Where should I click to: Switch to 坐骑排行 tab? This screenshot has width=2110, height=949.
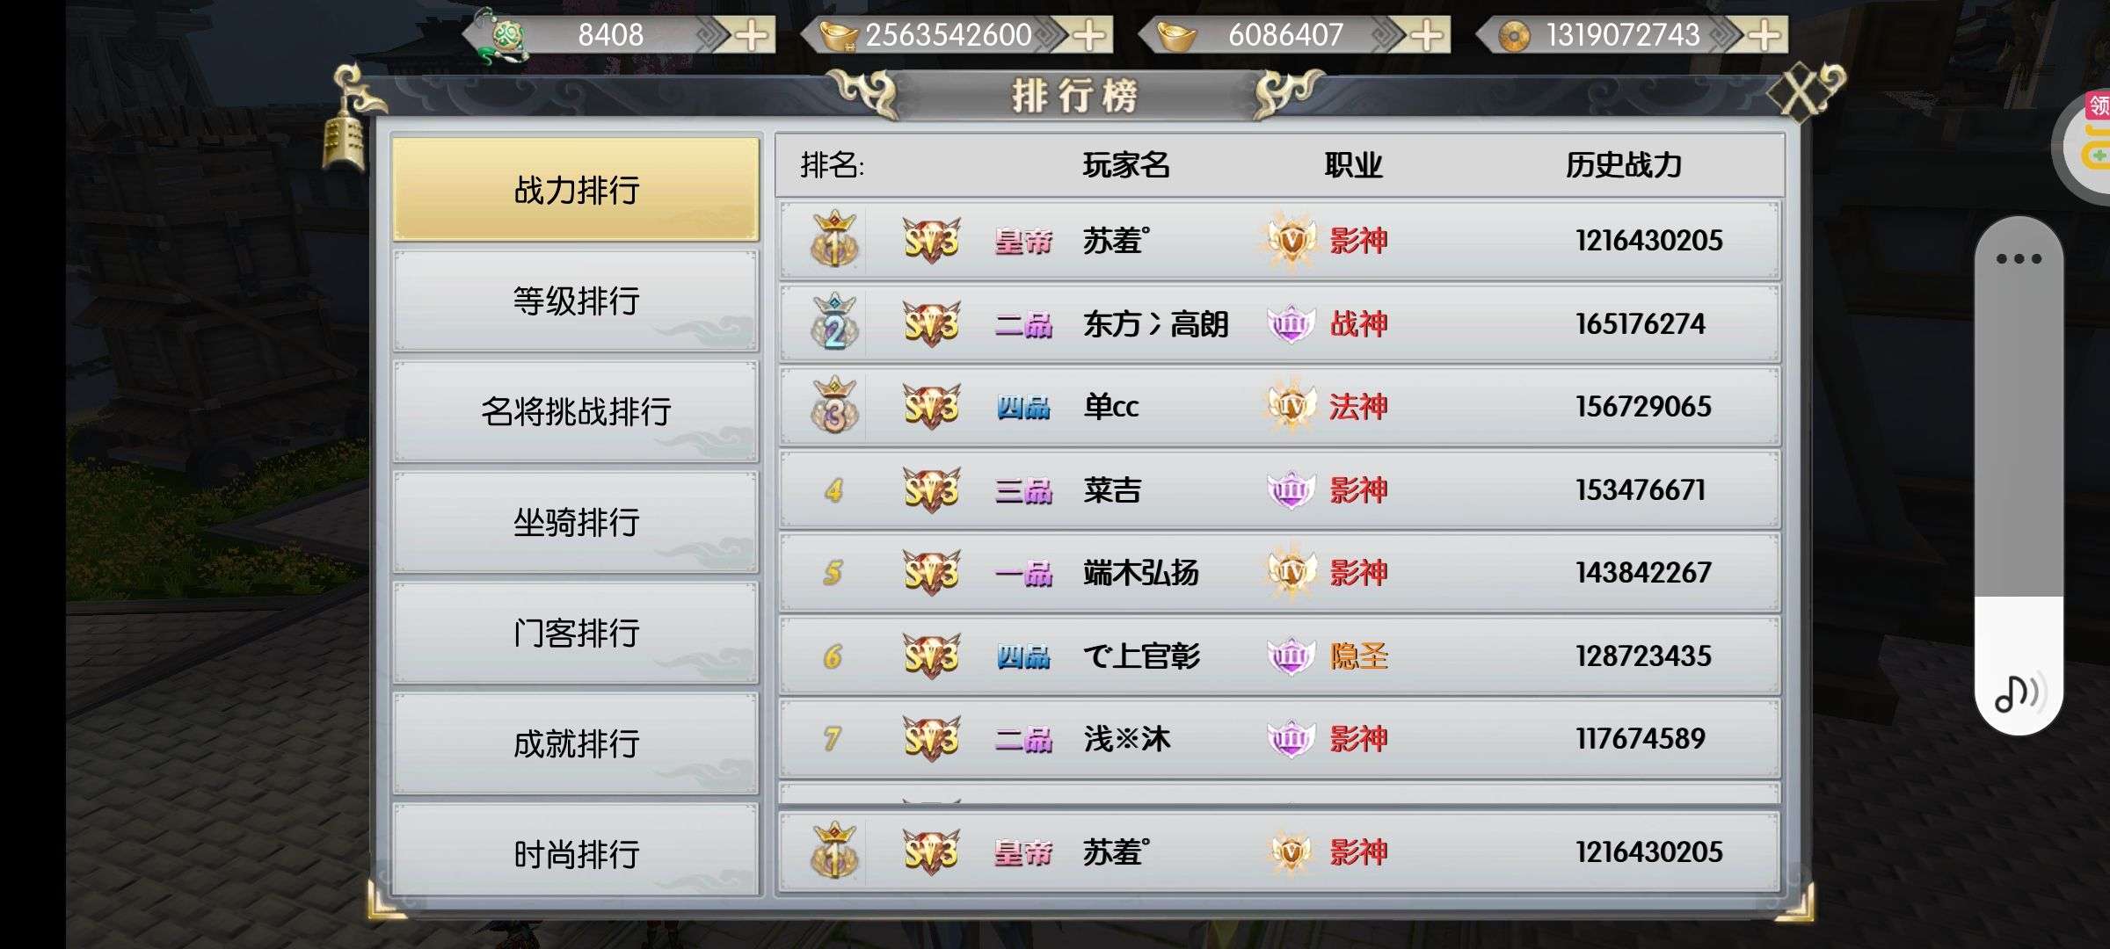coord(576,522)
